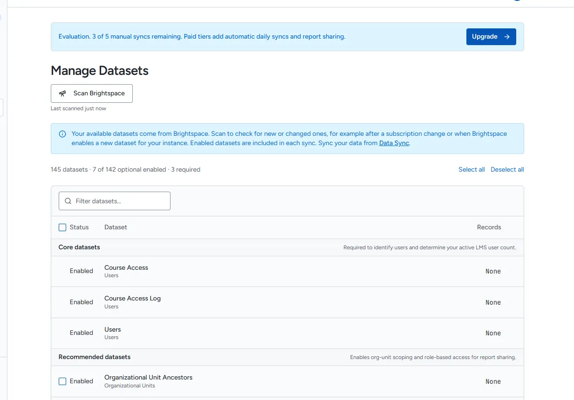Click the Manage Datasets page heading

click(100, 71)
